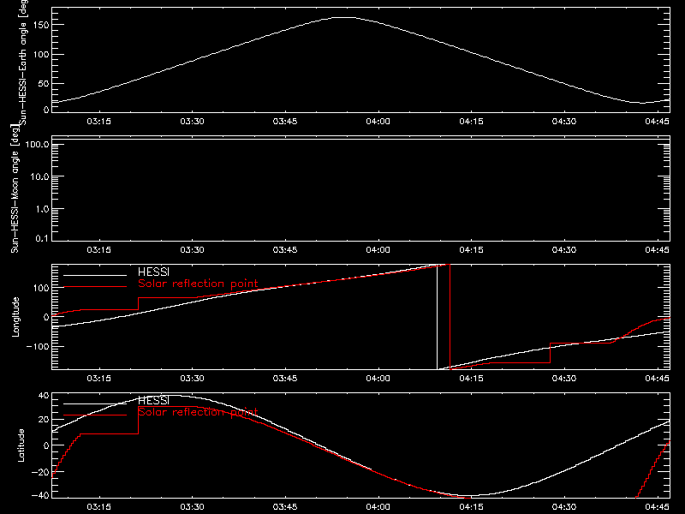Select HESSI legend text in Longitude plot
The width and height of the screenshot is (685, 514).
pos(153,272)
